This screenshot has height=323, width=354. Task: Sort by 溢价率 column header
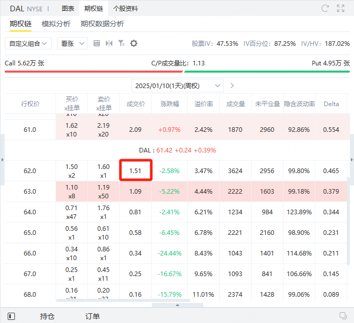(x=204, y=104)
